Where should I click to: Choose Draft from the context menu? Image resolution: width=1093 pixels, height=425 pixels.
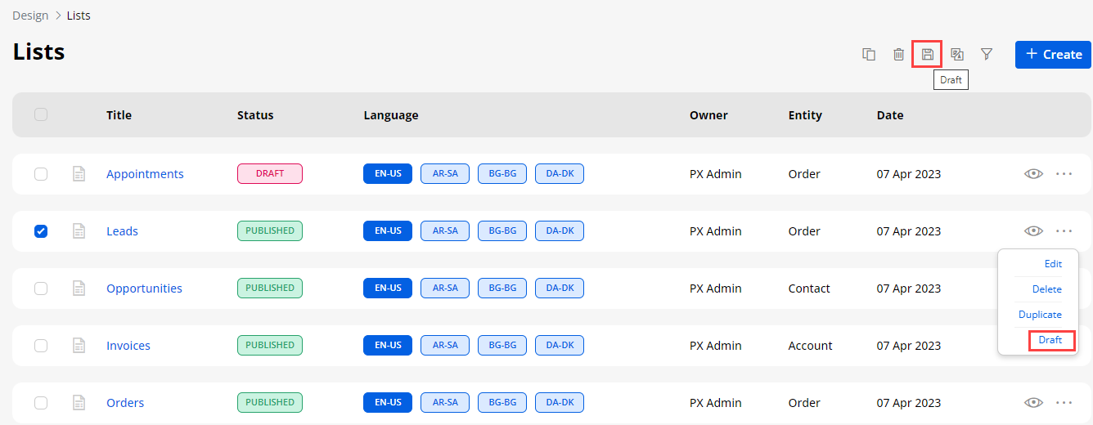tap(1050, 340)
